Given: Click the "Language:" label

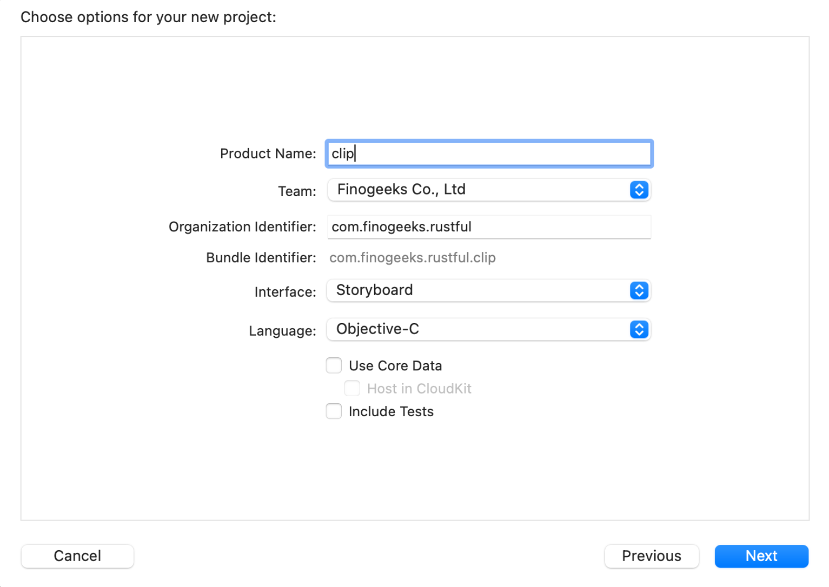Looking at the screenshot, I should pyautogui.click(x=282, y=331).
